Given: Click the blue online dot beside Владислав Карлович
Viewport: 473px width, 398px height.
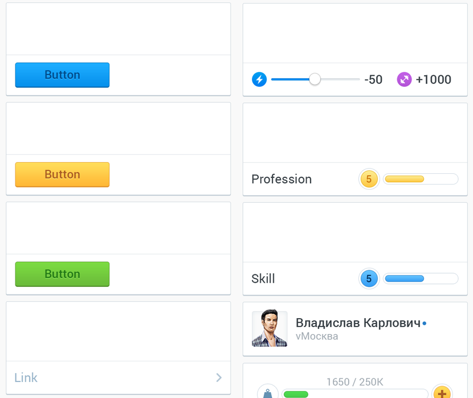Looking at the screenshot, I should [424, 323].
